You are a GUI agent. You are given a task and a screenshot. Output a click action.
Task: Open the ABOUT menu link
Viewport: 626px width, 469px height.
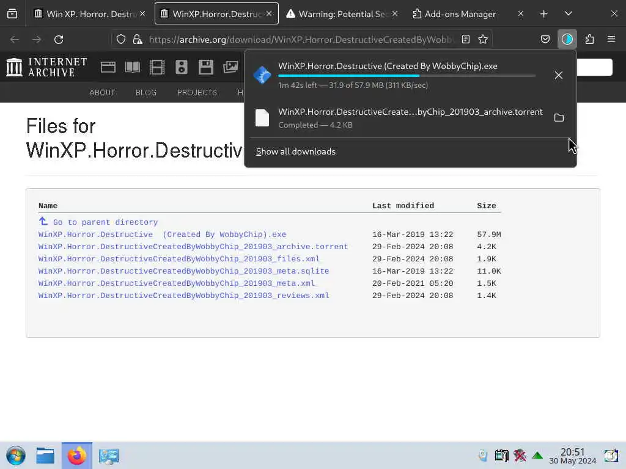tap(102, 93)
